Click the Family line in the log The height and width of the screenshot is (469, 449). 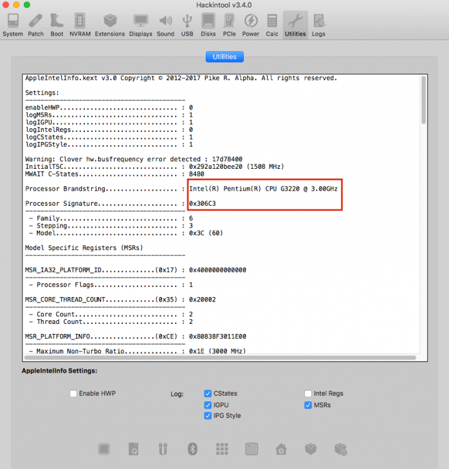click(x=111, y=218)
